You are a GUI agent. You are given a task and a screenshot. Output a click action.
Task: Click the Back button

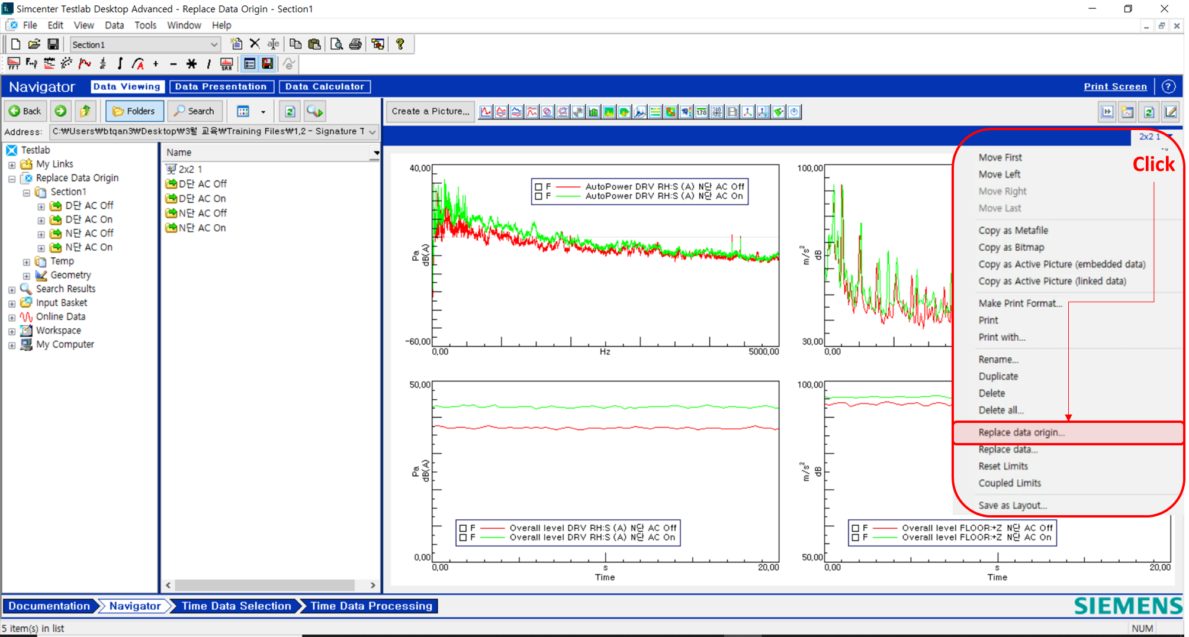click(25, 111)
